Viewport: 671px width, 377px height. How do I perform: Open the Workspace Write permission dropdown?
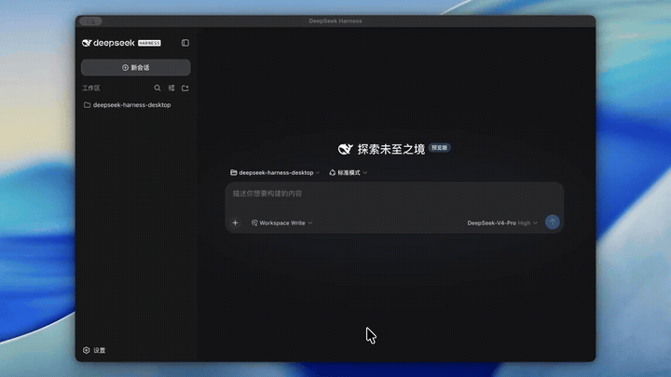pos(281,222)
